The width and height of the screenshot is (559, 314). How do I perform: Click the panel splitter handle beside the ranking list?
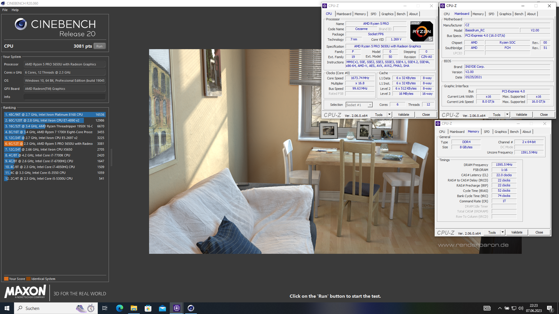point(111,157)
